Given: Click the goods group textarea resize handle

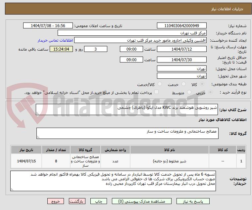Looking at the screenshot, I should point(38,137).
